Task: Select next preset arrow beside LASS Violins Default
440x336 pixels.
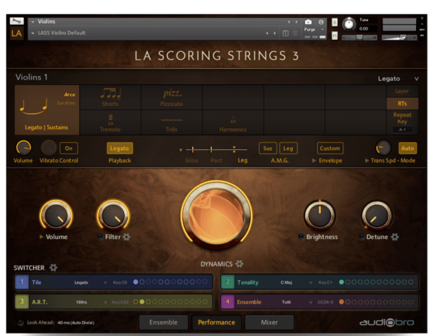Action: [274, 33]
